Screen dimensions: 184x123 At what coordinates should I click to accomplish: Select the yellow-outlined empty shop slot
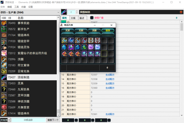[104, 54]
